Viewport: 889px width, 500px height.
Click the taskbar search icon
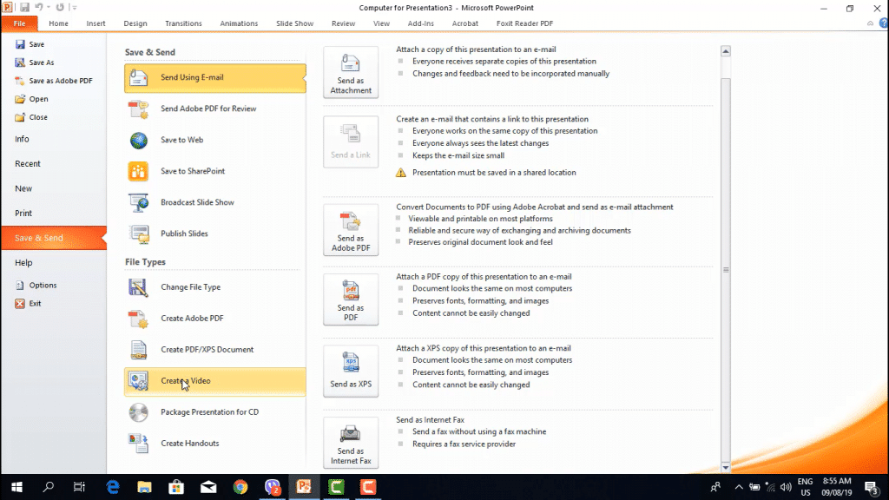(49, 487)
